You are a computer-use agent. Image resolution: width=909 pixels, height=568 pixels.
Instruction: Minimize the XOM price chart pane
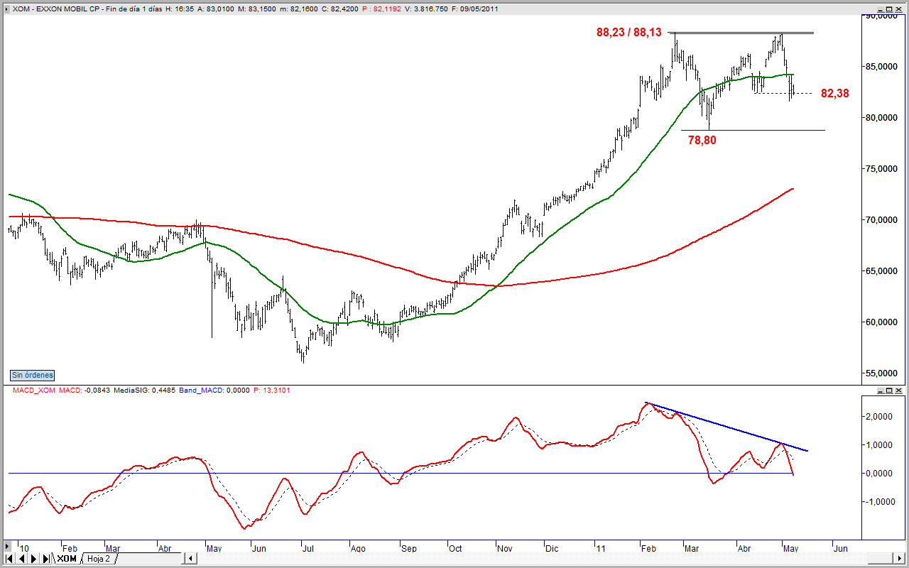[881, 9]
